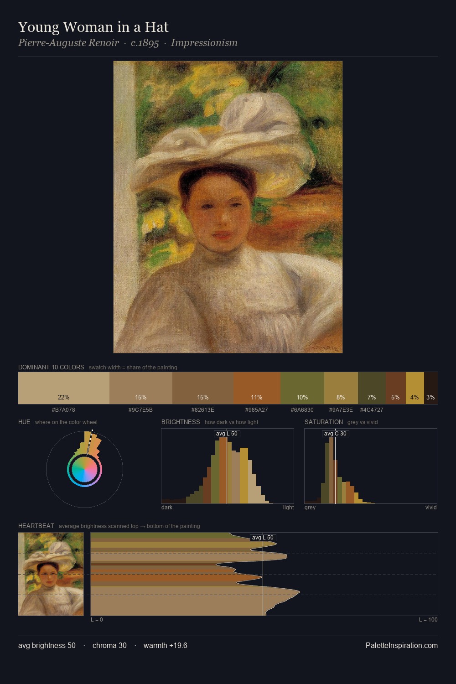Click the small painting thumbnail beside Heartbeat chart

[x=51, y=574]
